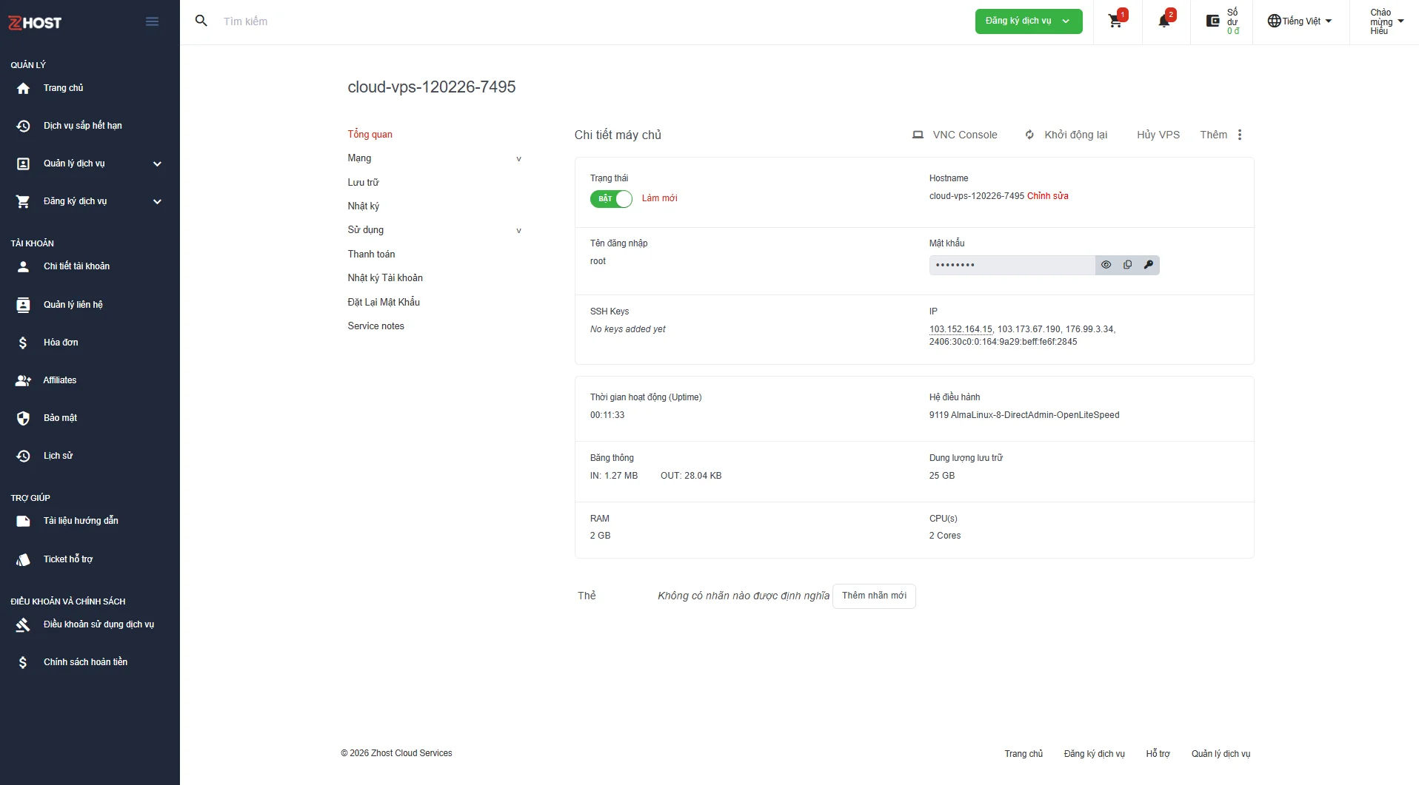The image size is (1419, 785).
Task: Expand the Sử dụng submenu arrow
Action: (518, 230)
